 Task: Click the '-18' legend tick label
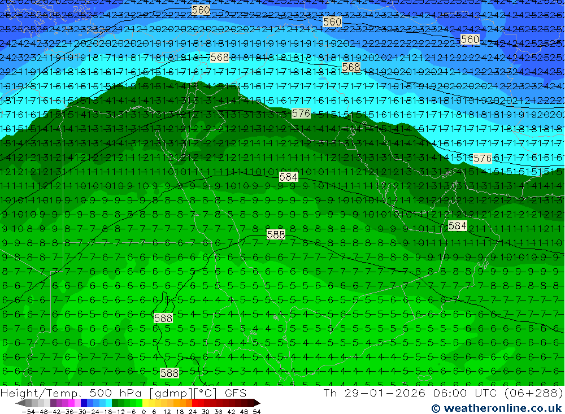pyautogui.click(x=107, y=412)
